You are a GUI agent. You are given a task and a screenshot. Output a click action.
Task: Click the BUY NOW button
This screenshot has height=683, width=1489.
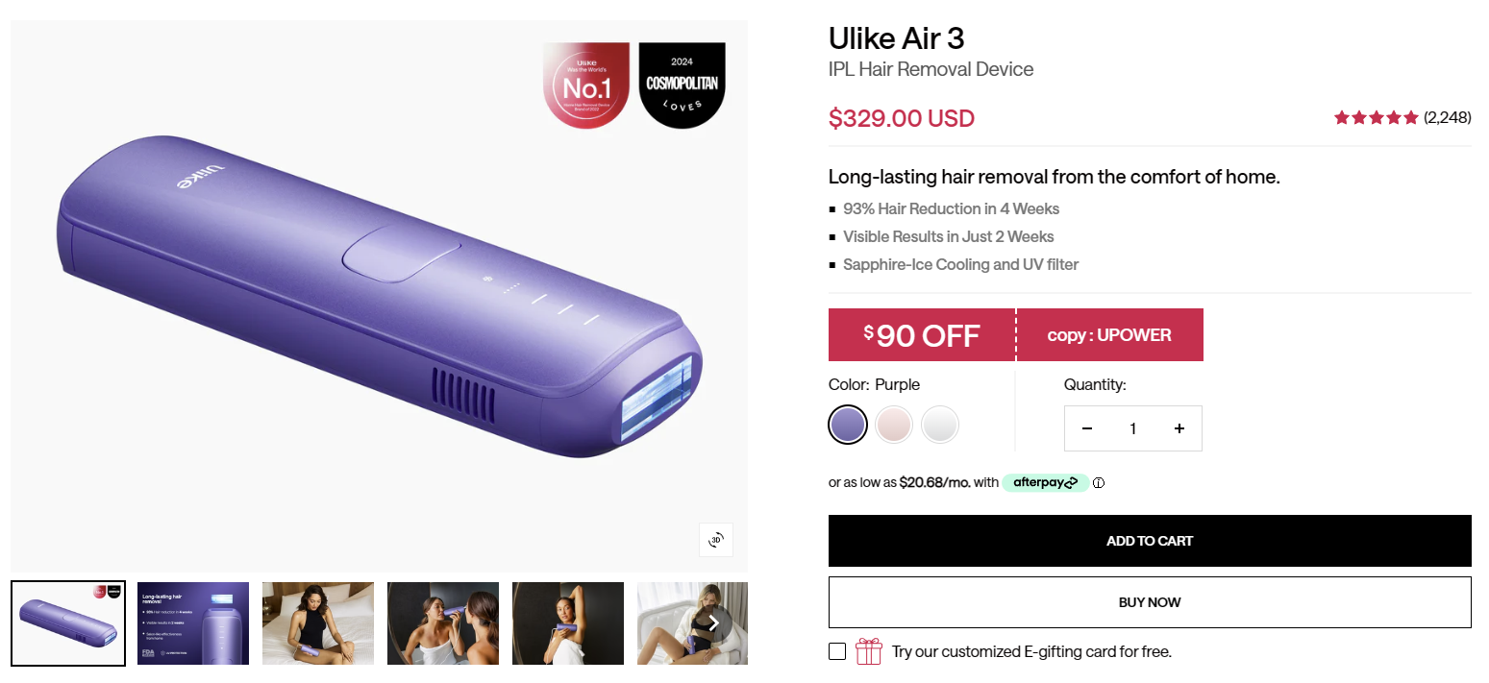pos(1150,602)
